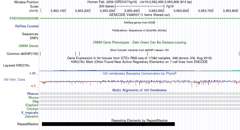Click the hg19 scale label
The width and height of the screenshot is (240, 130).
click(170, 6)
